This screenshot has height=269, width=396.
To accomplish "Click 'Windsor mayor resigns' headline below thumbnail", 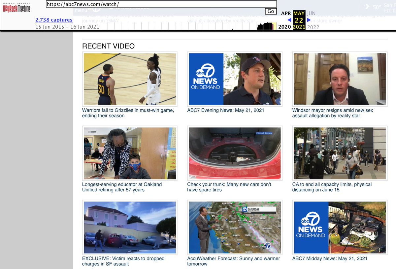I will tap(333, 113).
